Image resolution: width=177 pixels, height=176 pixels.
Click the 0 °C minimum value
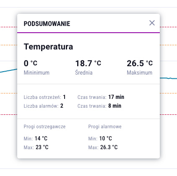pyautogui.click(x=31, y=63)
